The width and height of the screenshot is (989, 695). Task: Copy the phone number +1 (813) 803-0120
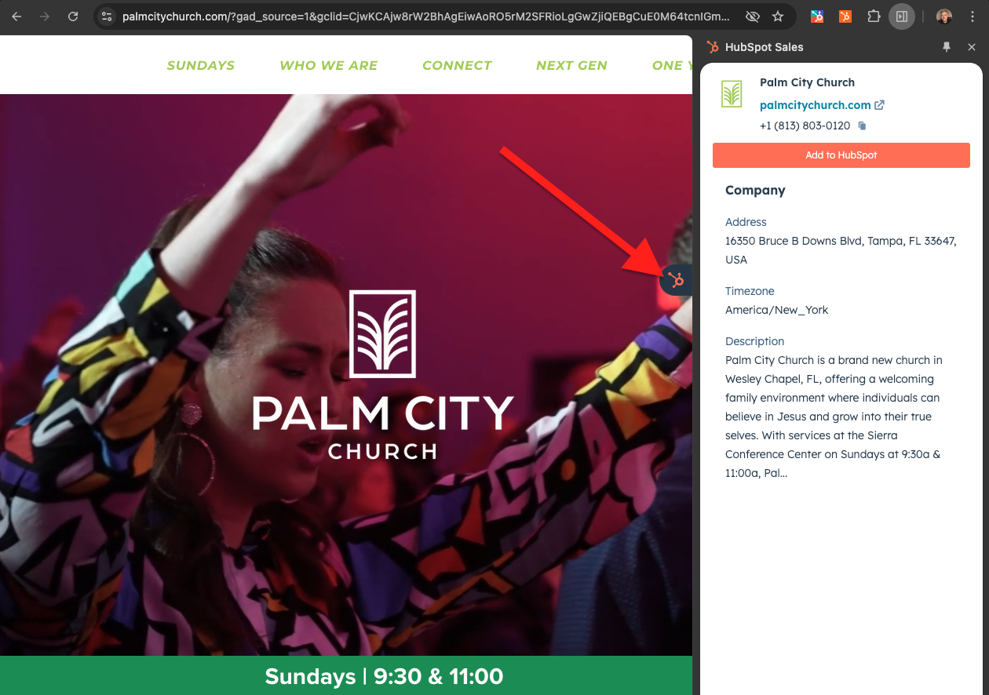(x=862, y=126)
